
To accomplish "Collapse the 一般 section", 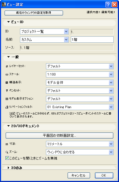I will (x=8, y=57).
